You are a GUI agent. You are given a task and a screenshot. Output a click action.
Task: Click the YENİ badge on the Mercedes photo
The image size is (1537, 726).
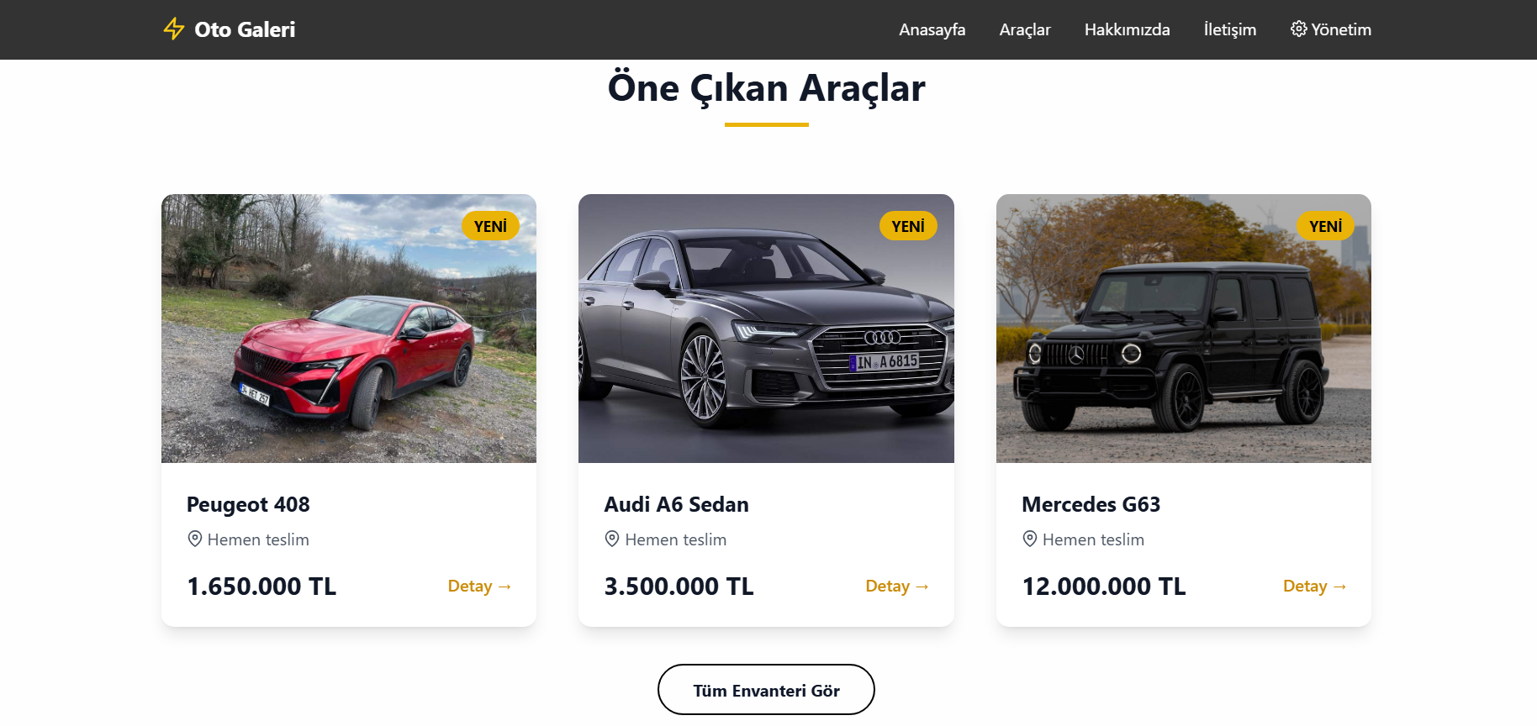click(x=1325, y=226)
